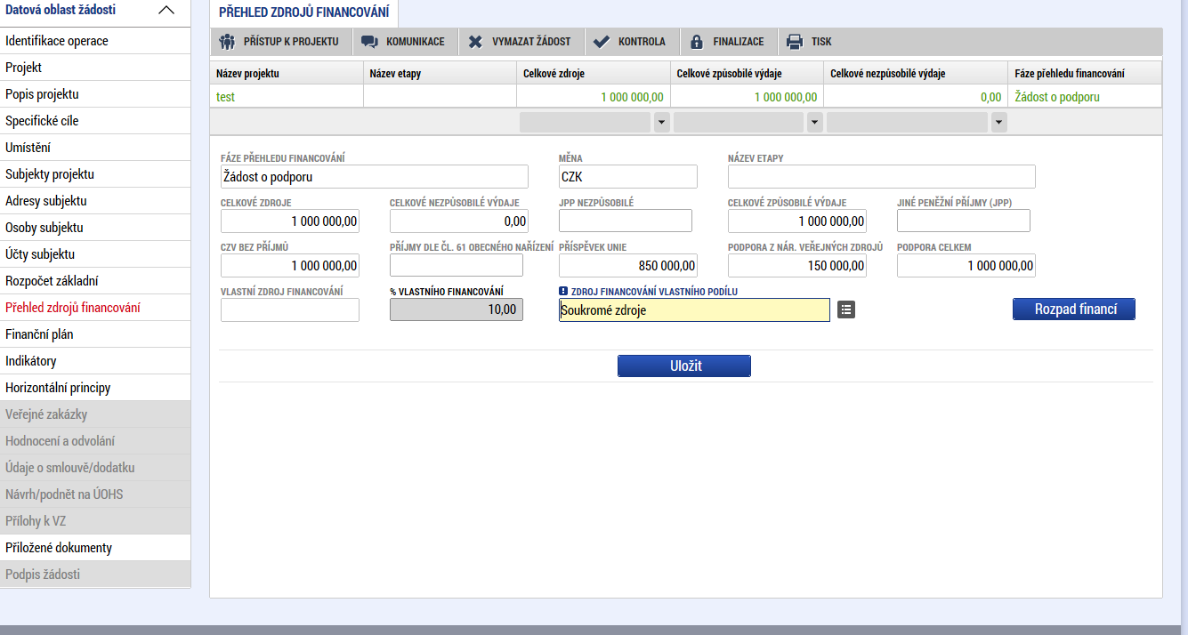Click filter box under Celkové zdroje column
The image size is (1188, 635).
pyautogui.click(x=586, y=123)
